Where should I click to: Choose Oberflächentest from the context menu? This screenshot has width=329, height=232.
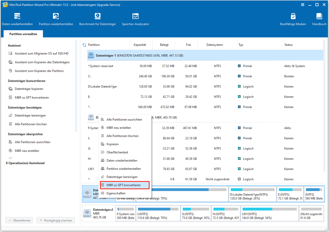[x=117, y=152]
